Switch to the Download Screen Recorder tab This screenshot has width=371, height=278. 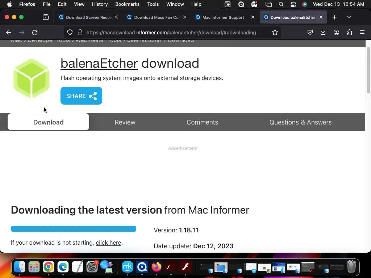[88, 17]
